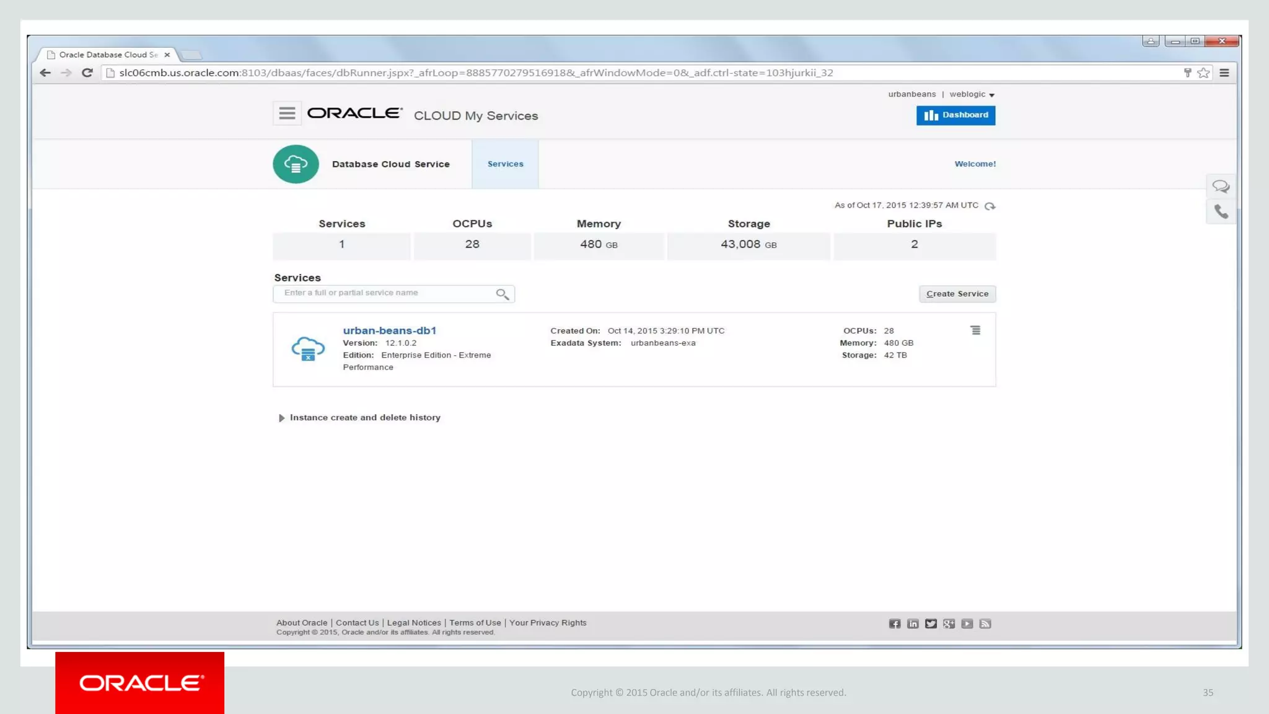Image resolution: width=1269 pixels, height=714 pixels.
Task: Select the Services tab
Action: point(505,164)
